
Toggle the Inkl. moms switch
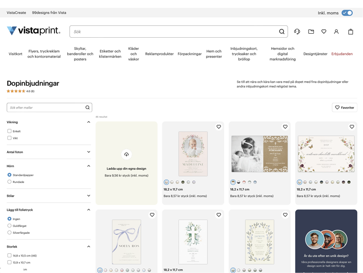pos(347,13)
